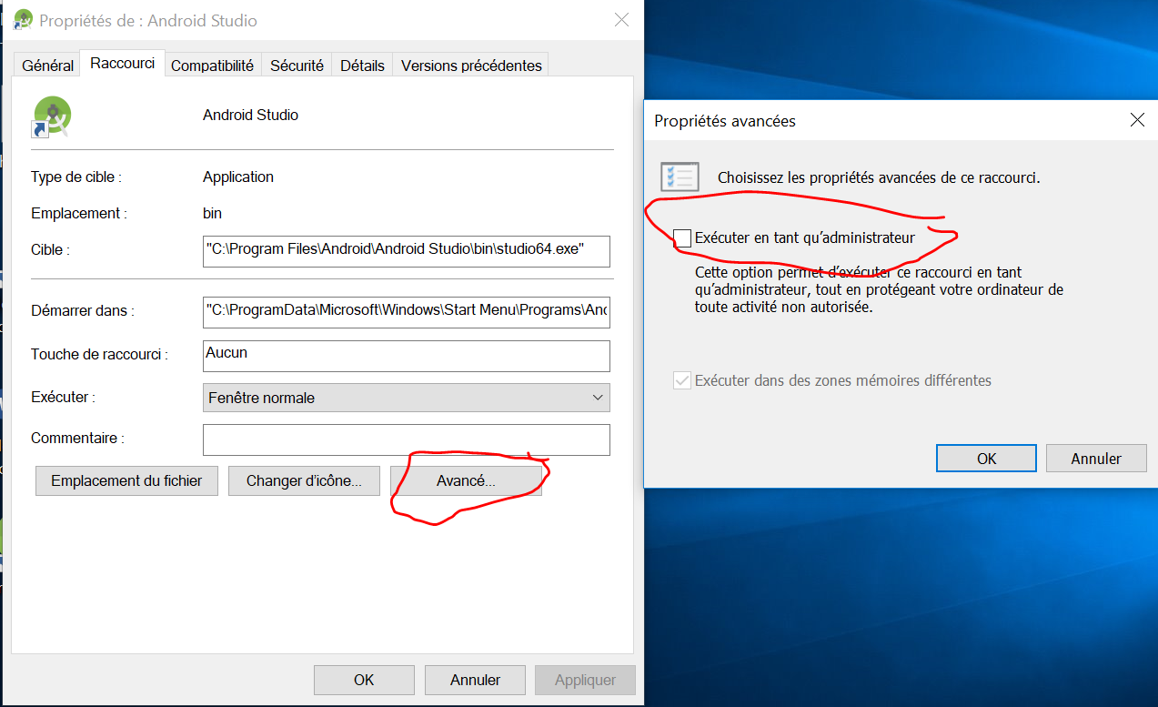The image size is (1158, 707).
Task: Click the Démarrer dans input field
Action: 407,311
